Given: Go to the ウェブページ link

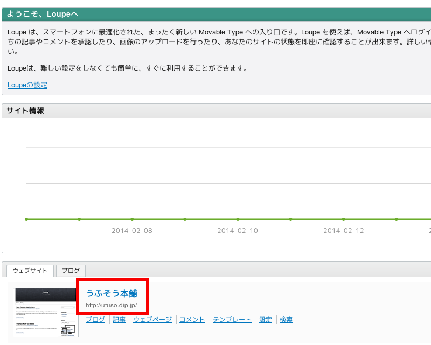Looking at the screenshot, I should (x=152, y=320).
